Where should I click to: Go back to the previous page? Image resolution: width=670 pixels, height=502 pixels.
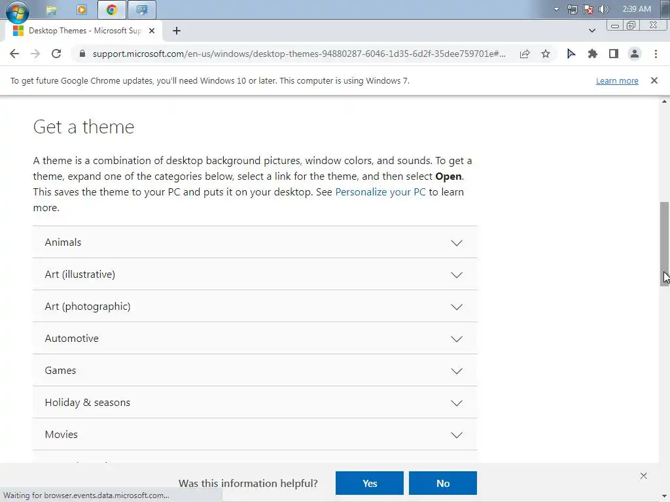[14, 54]
